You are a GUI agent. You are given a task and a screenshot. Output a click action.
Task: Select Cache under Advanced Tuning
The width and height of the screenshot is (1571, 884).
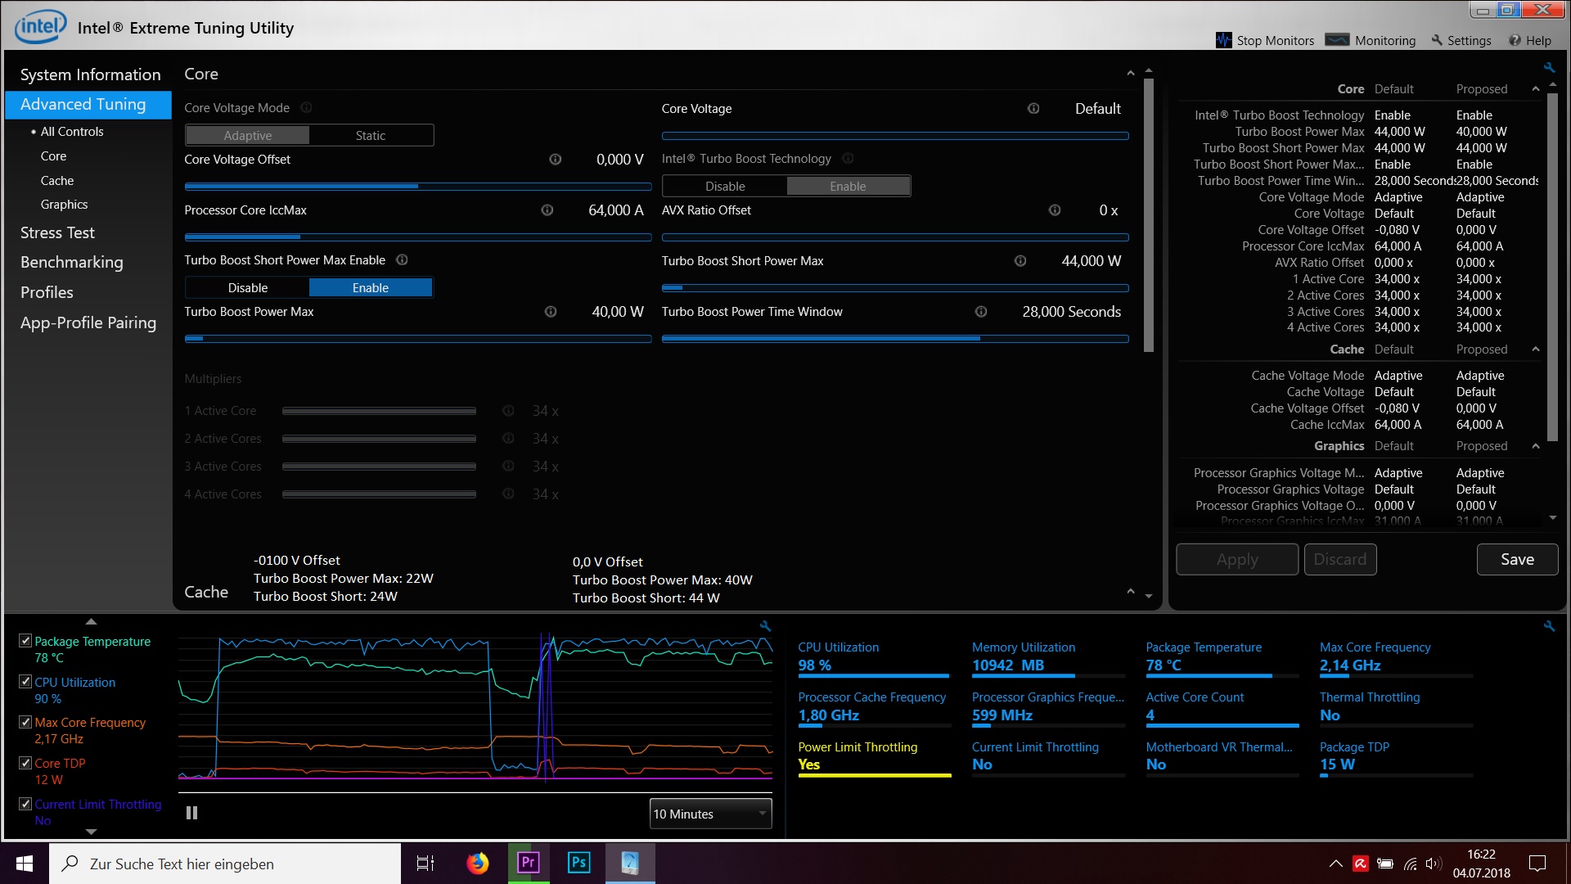tap(57, 180)
